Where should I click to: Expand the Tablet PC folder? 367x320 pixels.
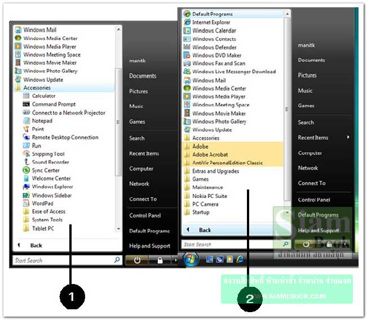click(x=39, y=228)
